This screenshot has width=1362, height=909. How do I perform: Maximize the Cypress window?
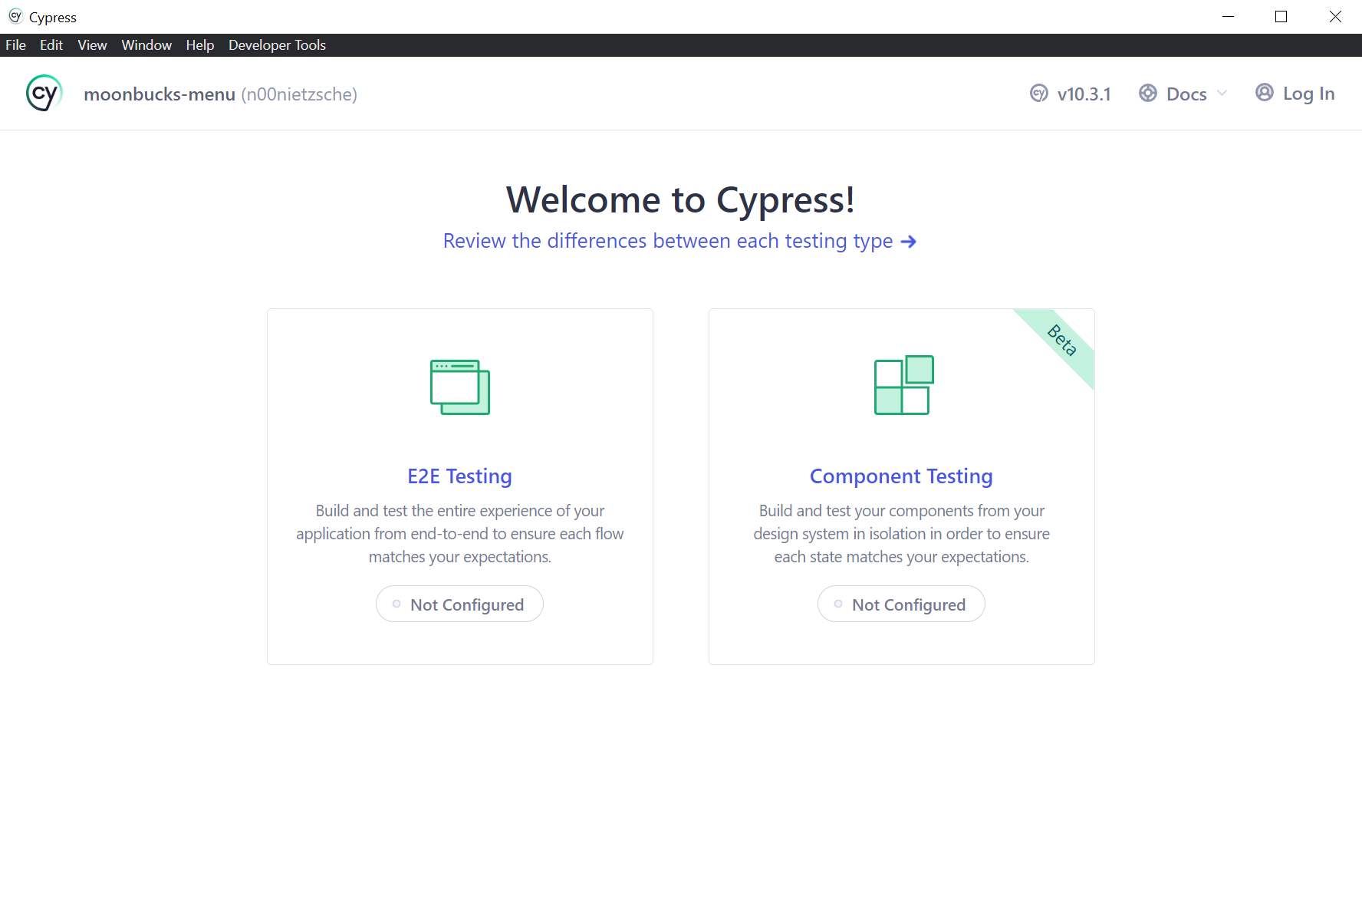click(x=1281, y=16)
